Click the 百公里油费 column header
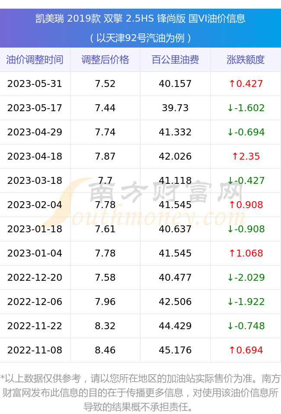The image size is (281, 414). (x=175, y=60)
